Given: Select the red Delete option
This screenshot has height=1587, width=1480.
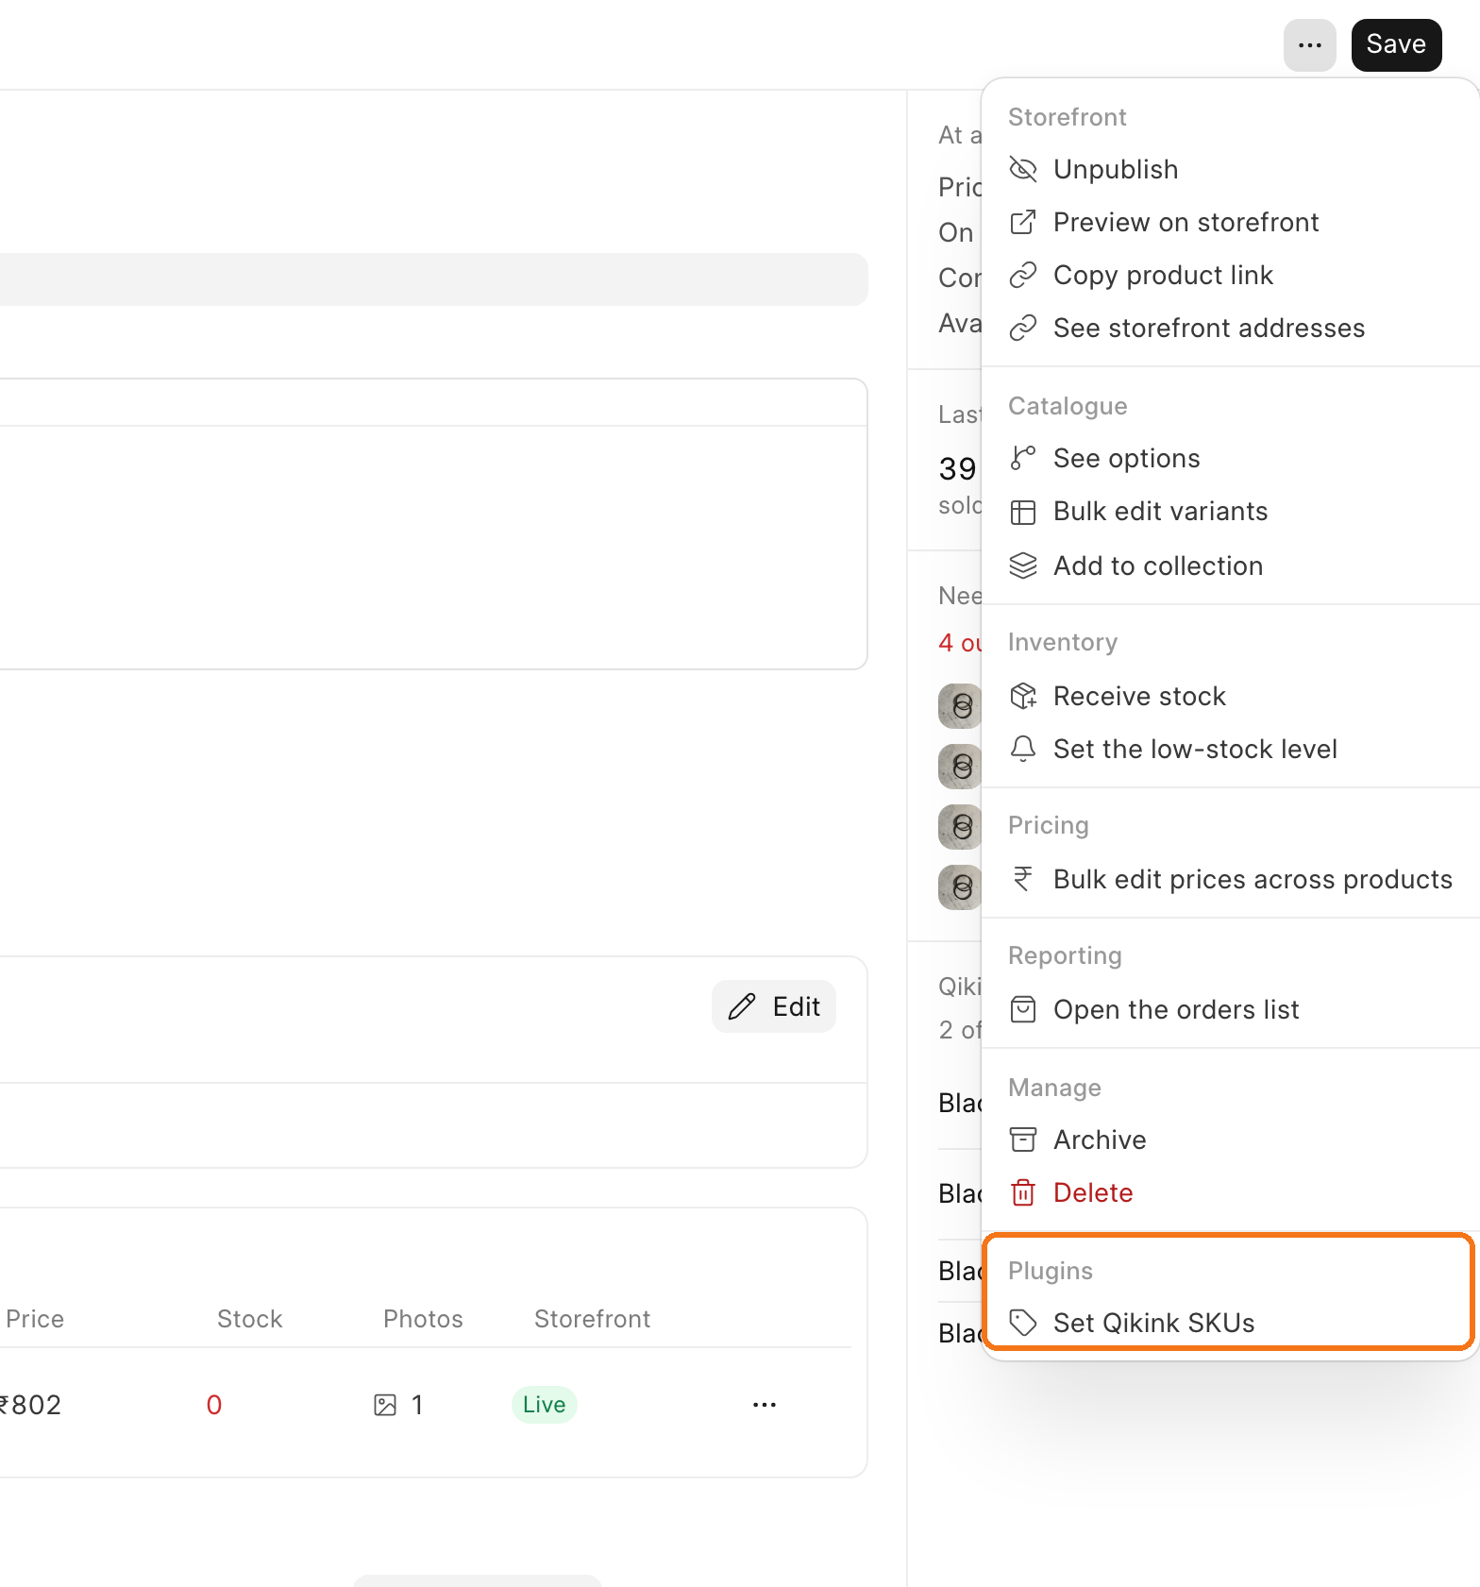Looking at the screenshot, I should click(1231, 1192).
